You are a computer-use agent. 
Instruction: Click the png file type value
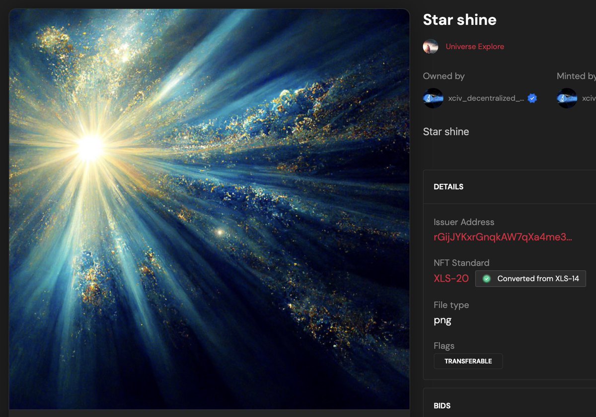click(x=443, y=321)
